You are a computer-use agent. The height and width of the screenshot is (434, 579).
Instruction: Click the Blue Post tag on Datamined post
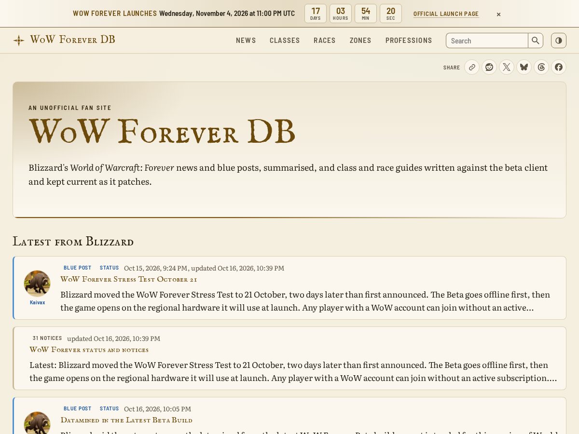(77, 408)
